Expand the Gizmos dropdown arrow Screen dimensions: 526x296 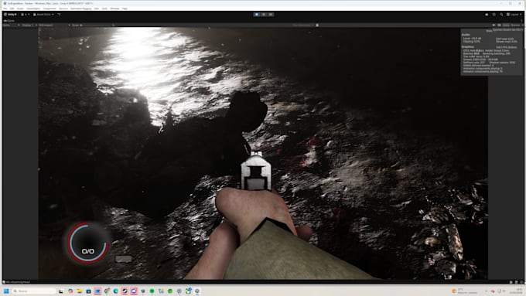(522, 26)
